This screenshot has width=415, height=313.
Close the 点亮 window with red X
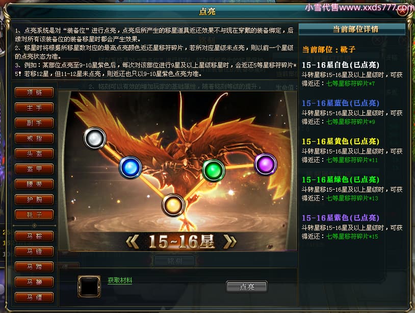403,11
